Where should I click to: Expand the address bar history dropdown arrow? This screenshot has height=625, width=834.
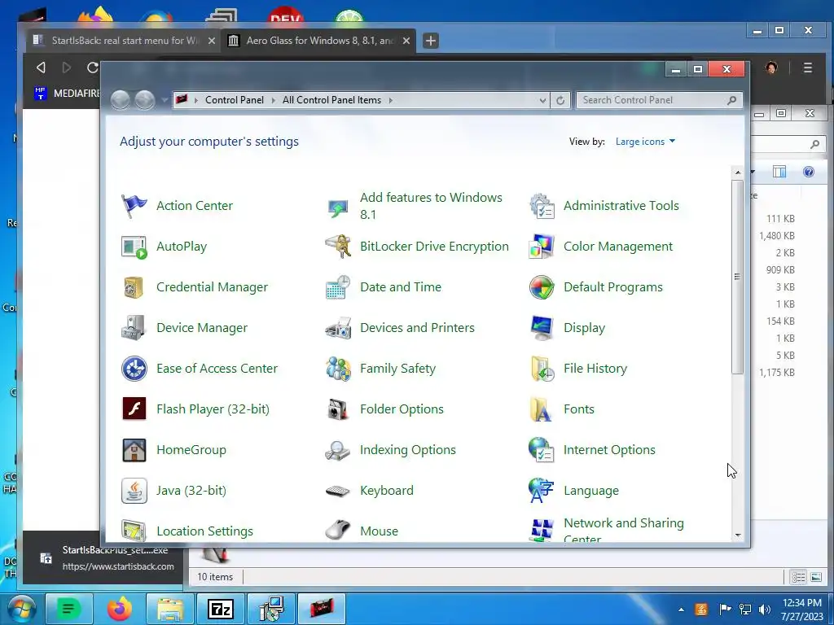542,100
